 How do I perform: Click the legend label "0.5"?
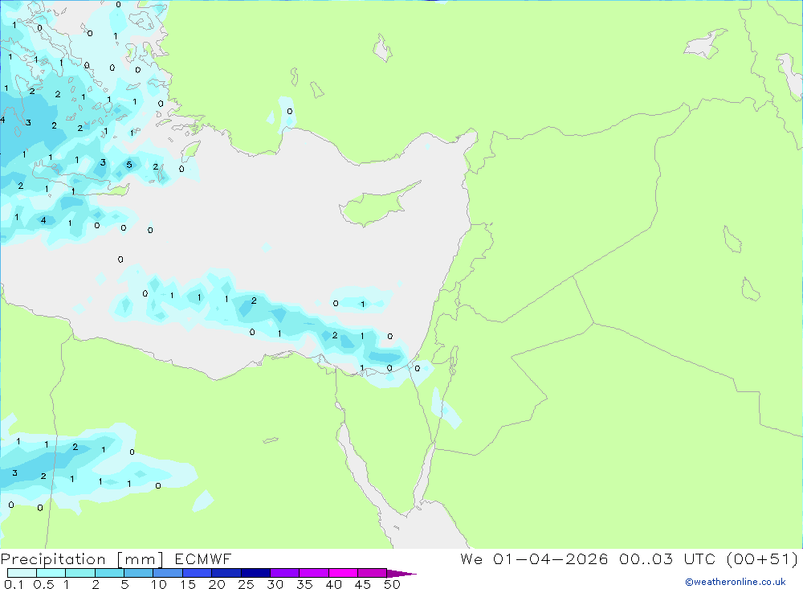(x=43, y=584)
